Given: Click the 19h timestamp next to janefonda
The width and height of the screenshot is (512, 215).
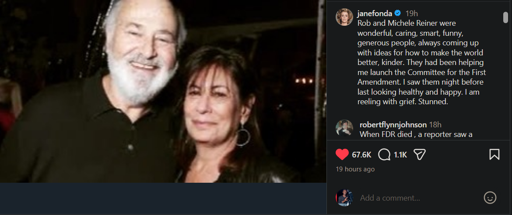Looking at the screenshot, I should click(x=411, y=13).
